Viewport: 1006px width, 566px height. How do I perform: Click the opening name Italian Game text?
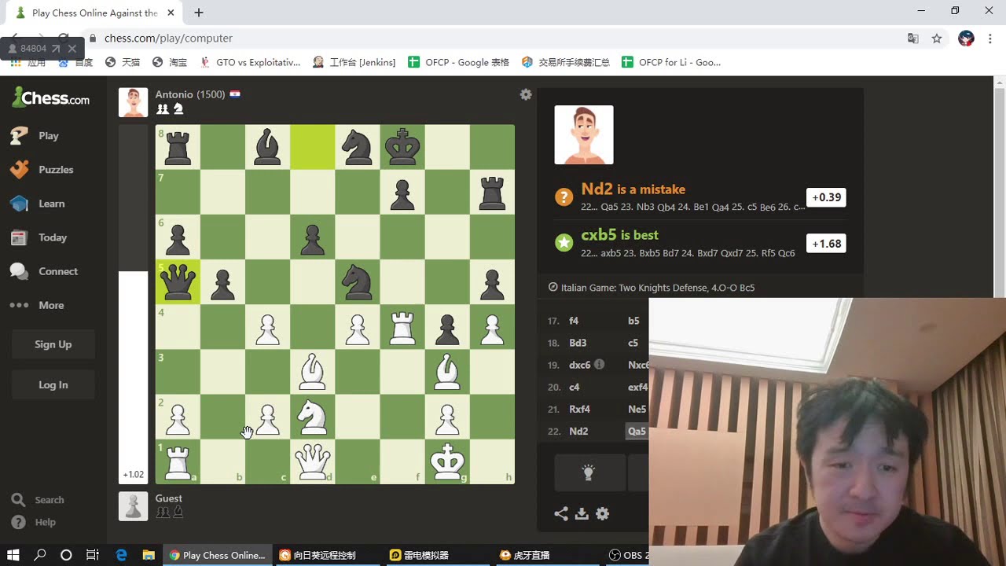[658, 288]
